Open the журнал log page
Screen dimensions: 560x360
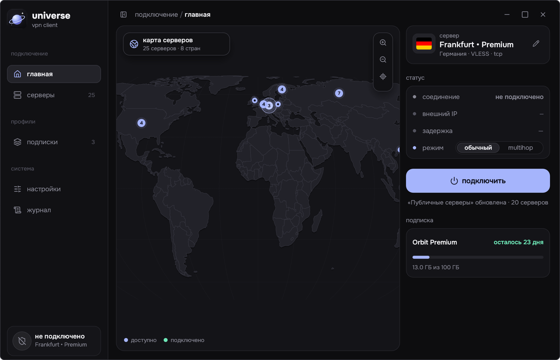(x=54, y=210)
